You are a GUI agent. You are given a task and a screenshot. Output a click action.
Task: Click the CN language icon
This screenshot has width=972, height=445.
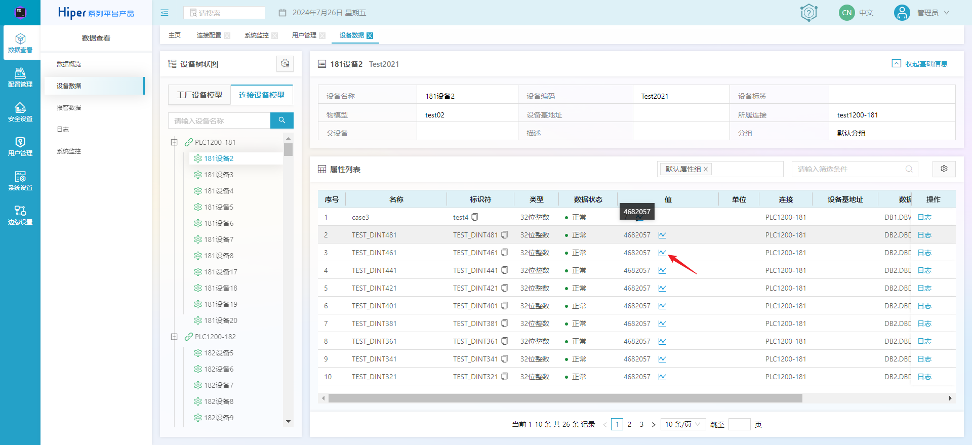[847, 13]
